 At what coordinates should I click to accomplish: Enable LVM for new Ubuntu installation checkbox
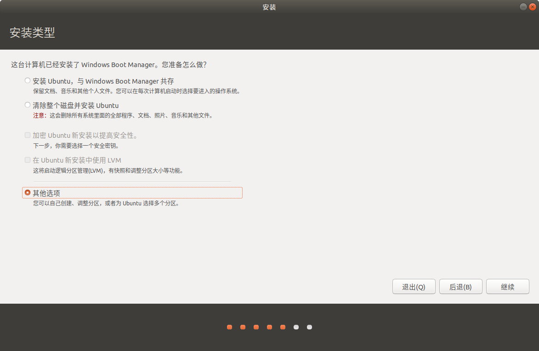tap(28, 160)
